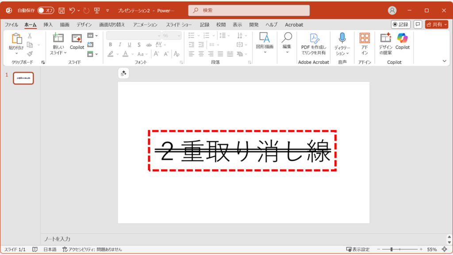Click the 共有 share button
The image size is (453, 255).
[437, 24]
